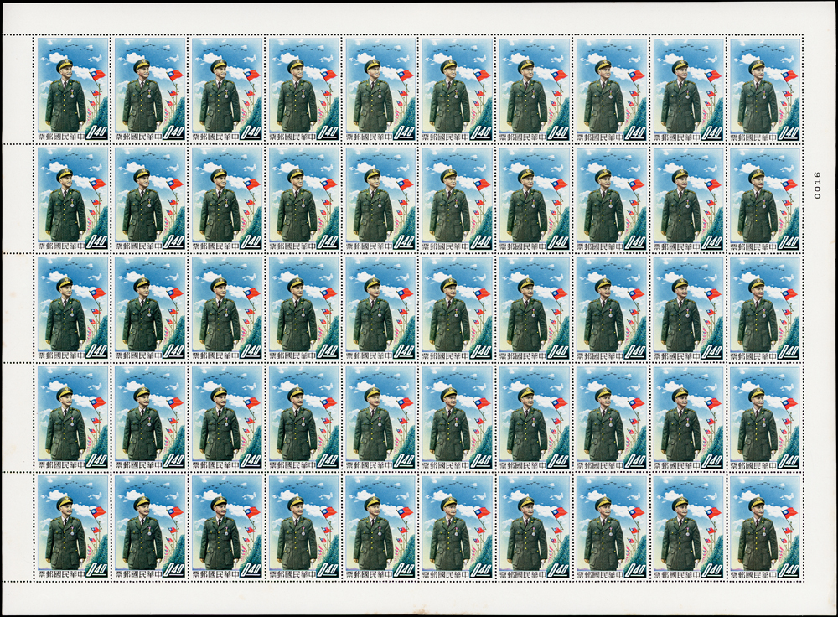Select the first stamp in the second row
838x617 pixels.
coord(72,199)
